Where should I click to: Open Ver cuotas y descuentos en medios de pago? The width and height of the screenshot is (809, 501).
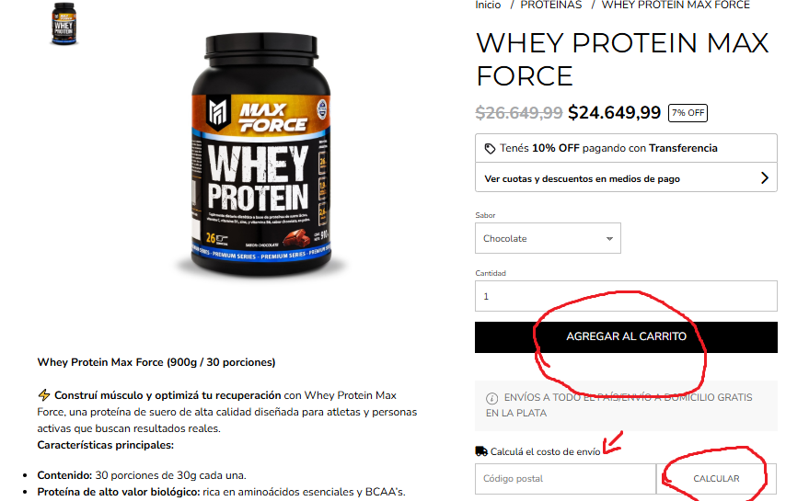[626, 178]
